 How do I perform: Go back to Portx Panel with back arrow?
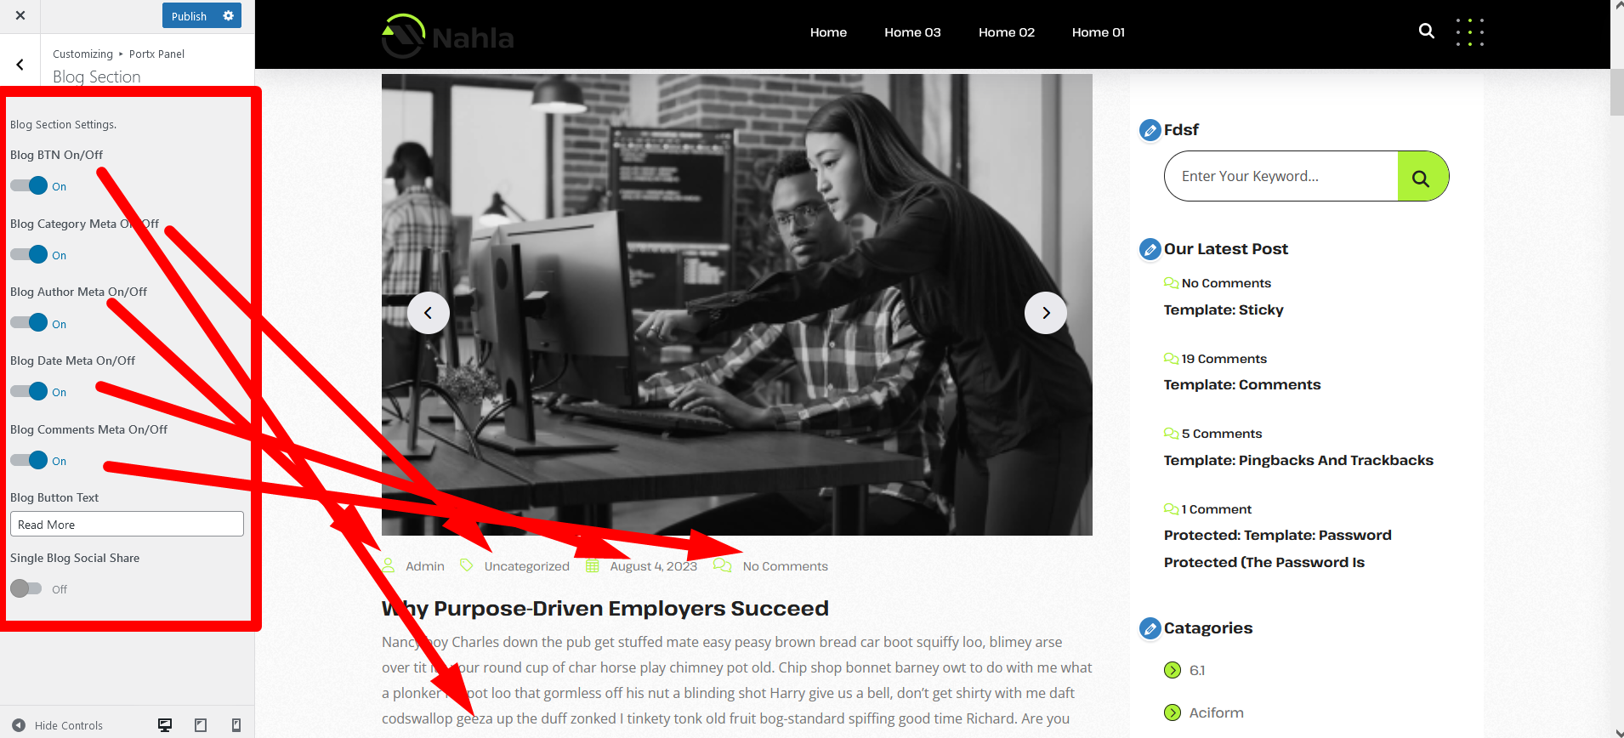tap(20, 65)
